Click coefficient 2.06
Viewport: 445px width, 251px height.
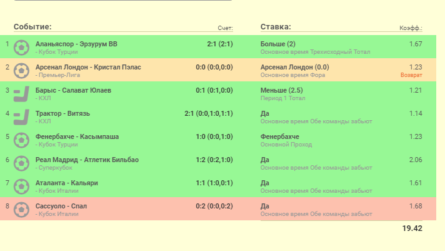(416, 160)
